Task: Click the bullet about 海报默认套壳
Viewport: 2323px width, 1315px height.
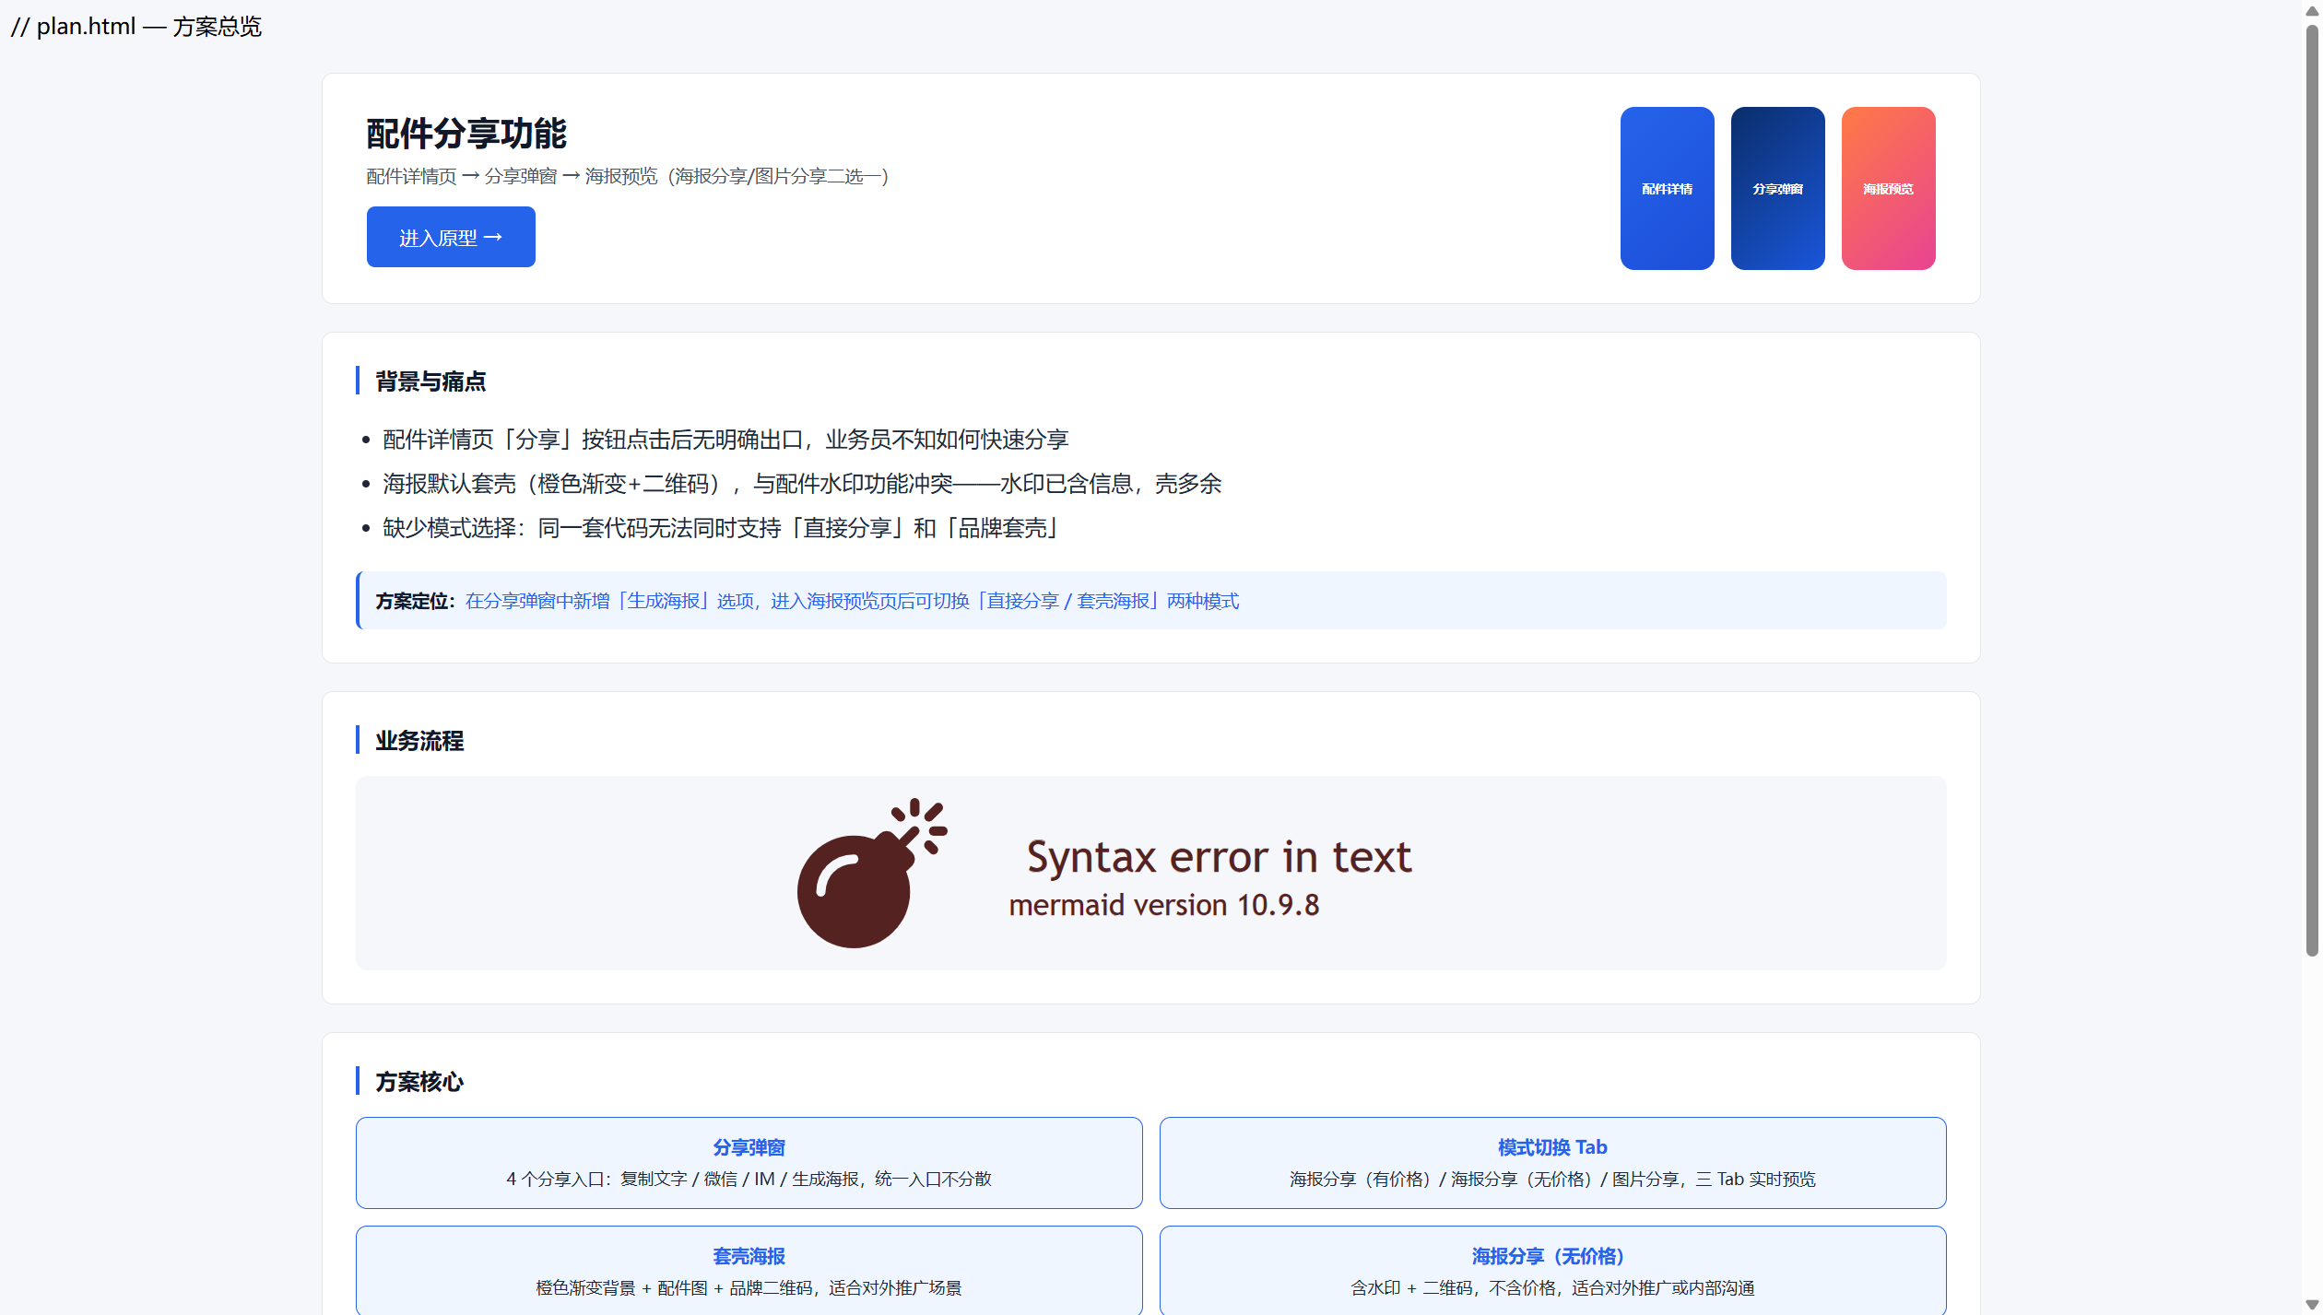Action: click(x=802, y=483)
